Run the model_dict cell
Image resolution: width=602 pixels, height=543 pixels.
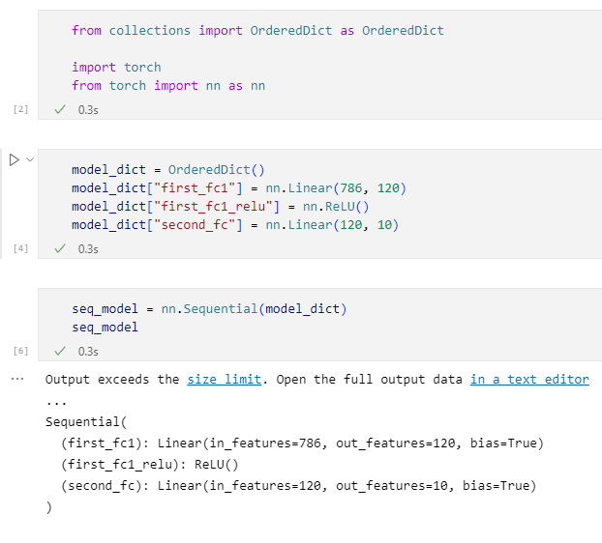coord(15,159)
